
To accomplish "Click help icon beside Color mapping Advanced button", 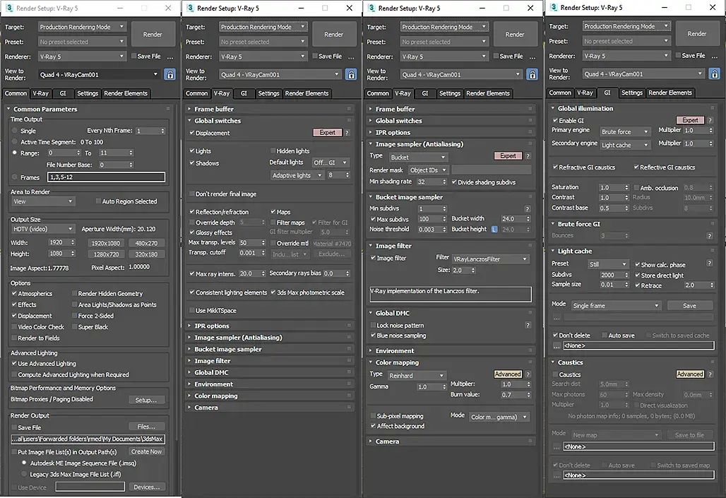I will pos(528,374).
